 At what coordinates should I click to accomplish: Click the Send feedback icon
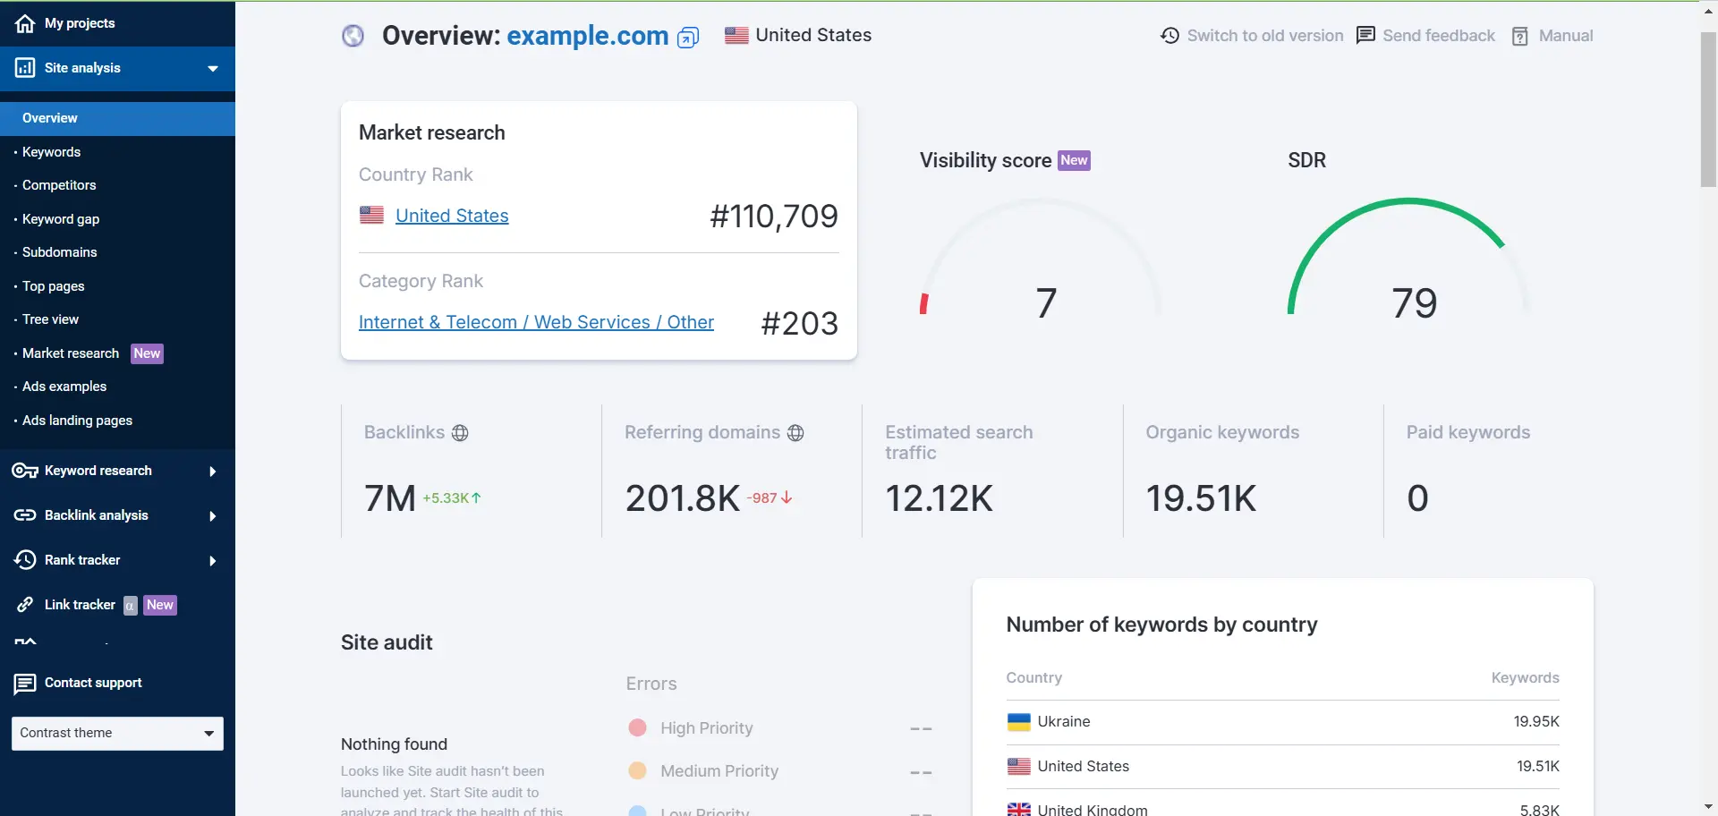[1365, 35]
